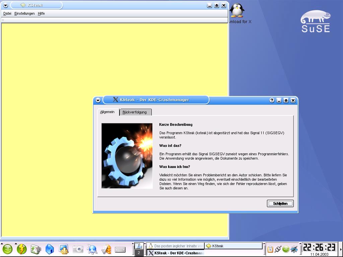Open the Datei menu in KSteak

coord(7,13)
